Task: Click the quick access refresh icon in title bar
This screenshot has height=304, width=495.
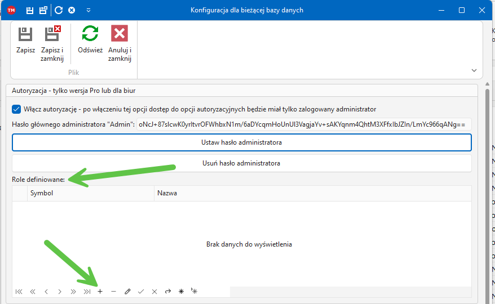Action: [x=59, y=10]
